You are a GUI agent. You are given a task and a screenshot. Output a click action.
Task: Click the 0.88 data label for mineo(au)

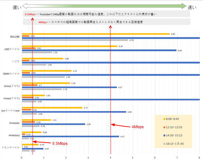coord(45,133)
